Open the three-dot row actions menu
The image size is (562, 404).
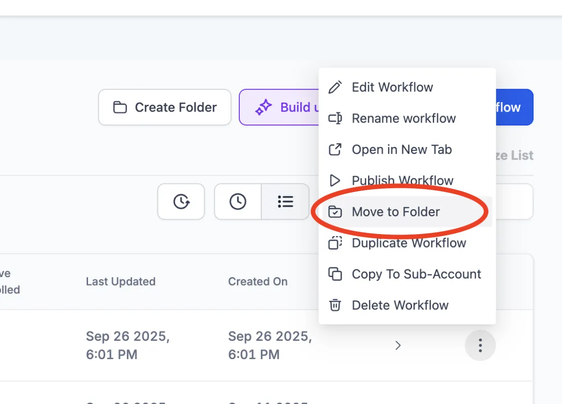(x=480, y=345)
